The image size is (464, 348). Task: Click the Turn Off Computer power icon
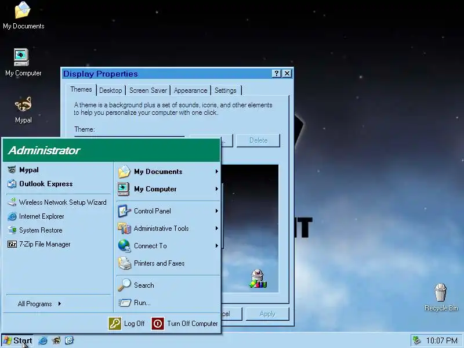158,324
